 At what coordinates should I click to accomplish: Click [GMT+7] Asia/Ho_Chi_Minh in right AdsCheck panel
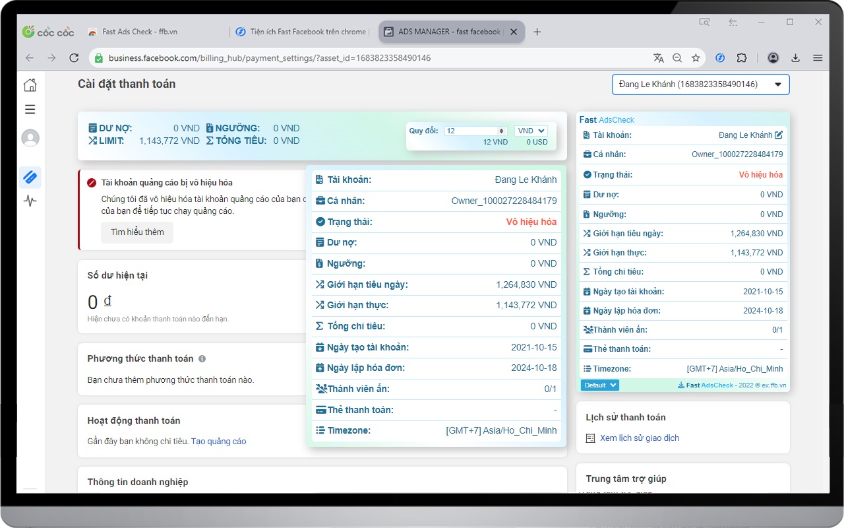point(735,369)
